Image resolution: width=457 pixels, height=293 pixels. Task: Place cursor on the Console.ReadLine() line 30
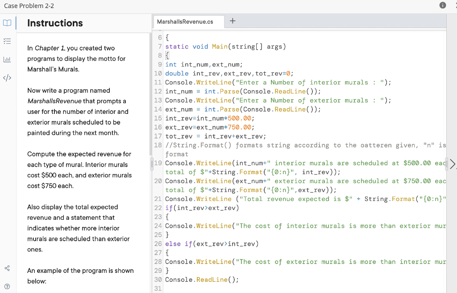tap(200, 280)
